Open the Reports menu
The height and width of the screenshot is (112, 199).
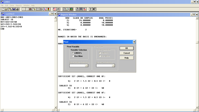pyautogui.click(x=19, y=6)
